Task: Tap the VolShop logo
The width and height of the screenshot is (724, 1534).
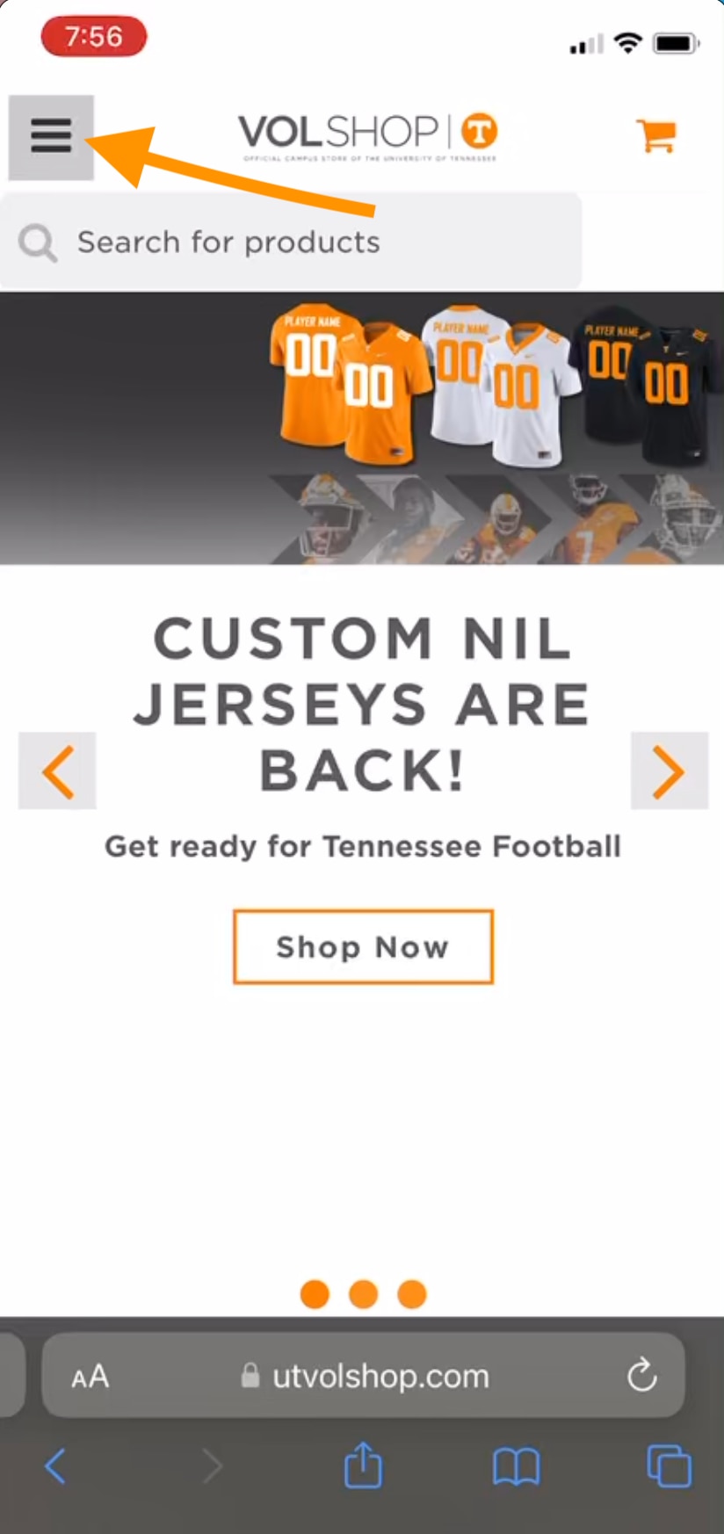Action: [368, 137]
